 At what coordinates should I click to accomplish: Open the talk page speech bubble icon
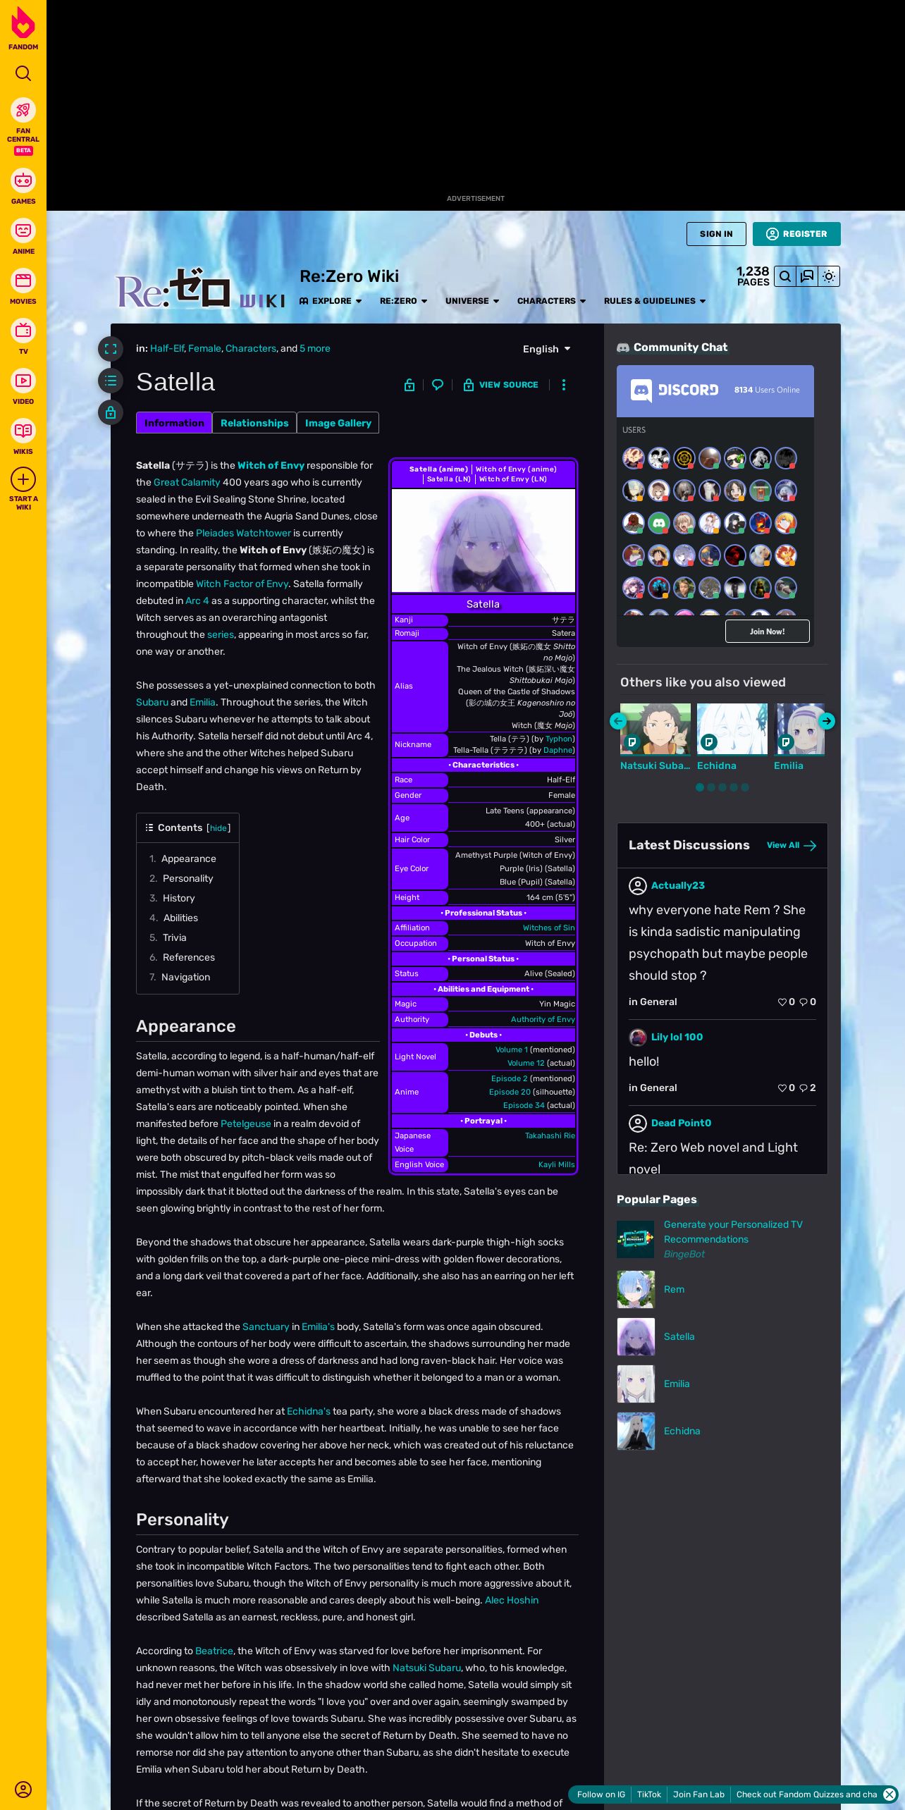point(438,385)
